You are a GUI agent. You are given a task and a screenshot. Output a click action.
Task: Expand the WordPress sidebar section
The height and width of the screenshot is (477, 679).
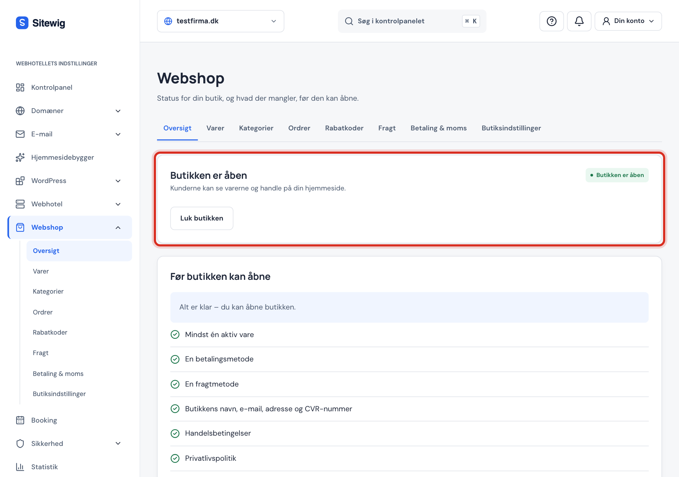tap(118, 181)
